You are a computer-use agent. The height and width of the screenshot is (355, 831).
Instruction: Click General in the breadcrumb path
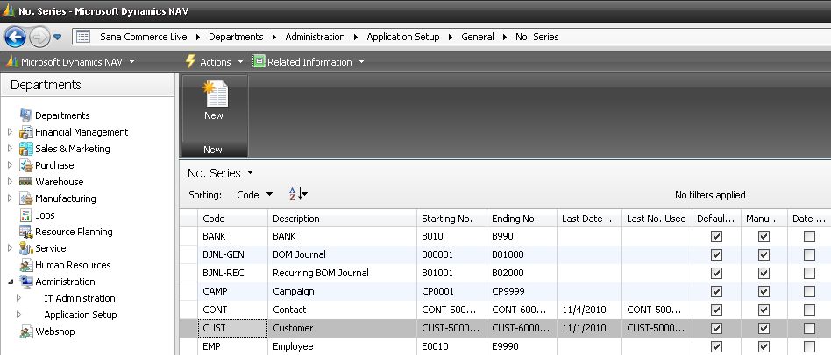(478, 37)
